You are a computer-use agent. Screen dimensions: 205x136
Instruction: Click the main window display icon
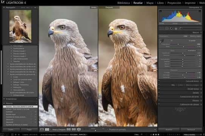click(x=2, y=134)
